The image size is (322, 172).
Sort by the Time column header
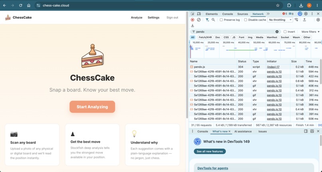pyautogui.click(x=312, y=61)
